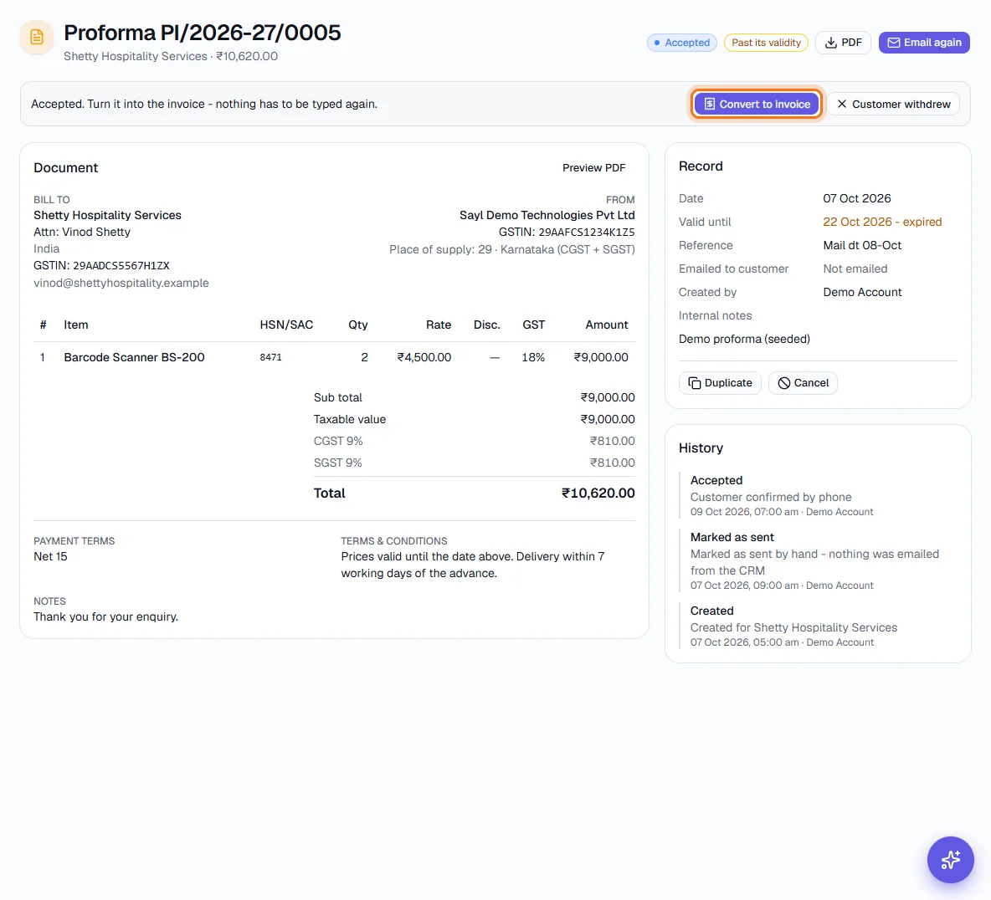Screen dimensions: 991x900
Task: Click the Net 15 payment terms
Action: (x=50, y=556)
